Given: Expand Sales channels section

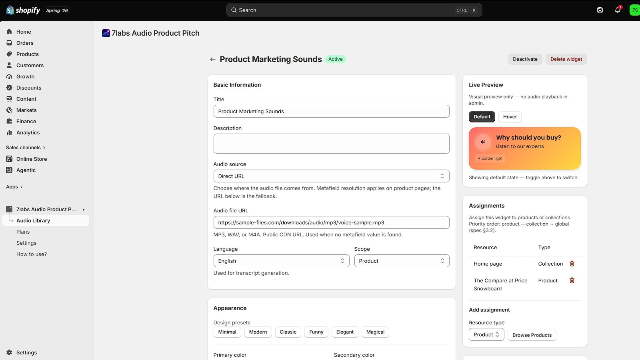Looking at the screenshot, I should (x=26, y=148).
